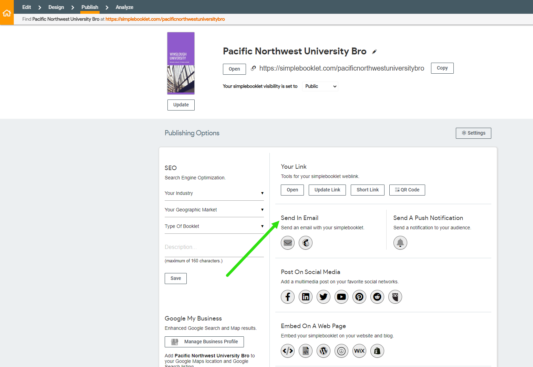Embed booklet on WordPress
The height and width of the screenshot is (367, 533).
pyautogui.click(x=324, y=351)
